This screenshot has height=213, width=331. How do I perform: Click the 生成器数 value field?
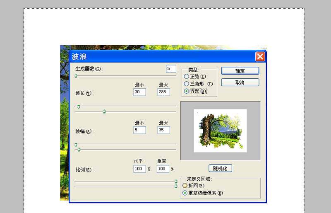171,68
